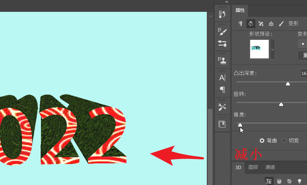Viewport: 307px width, 185px height.
Task: Open the Brushes panel icon
Action: pos(222,44)
